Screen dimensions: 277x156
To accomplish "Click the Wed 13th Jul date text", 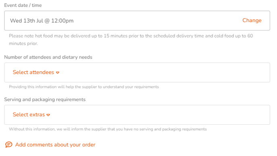I will (x=27, y=21).
